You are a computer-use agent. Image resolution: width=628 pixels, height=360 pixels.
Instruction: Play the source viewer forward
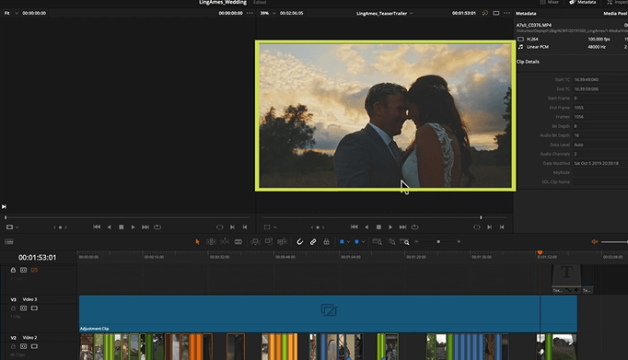pos(133,227)
